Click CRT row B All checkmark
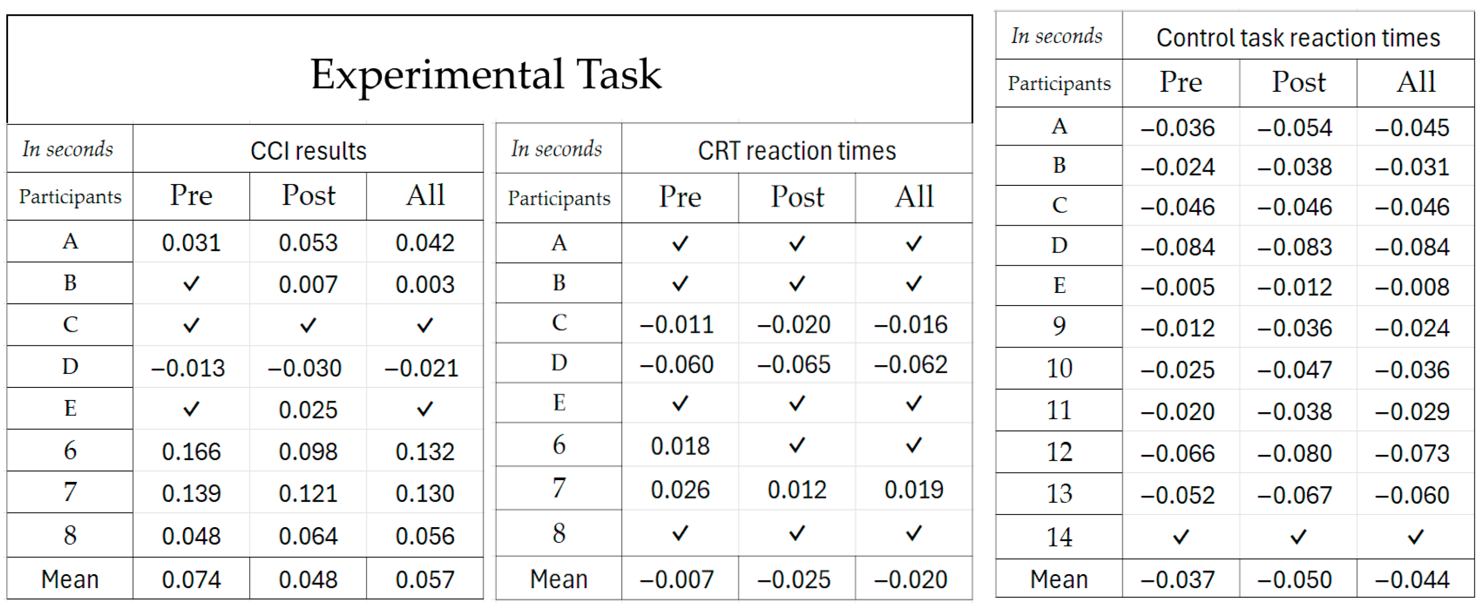1482x613 pixels. (914, 283)
